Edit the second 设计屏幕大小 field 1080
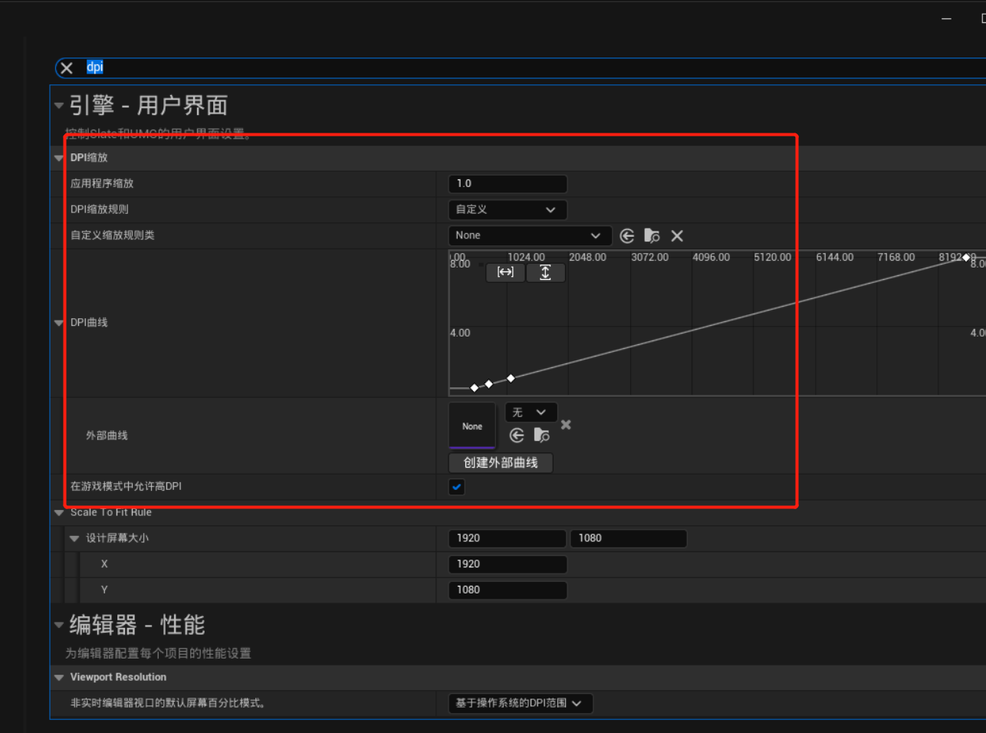Screen dimensions: 986x733 pos(629,538)
